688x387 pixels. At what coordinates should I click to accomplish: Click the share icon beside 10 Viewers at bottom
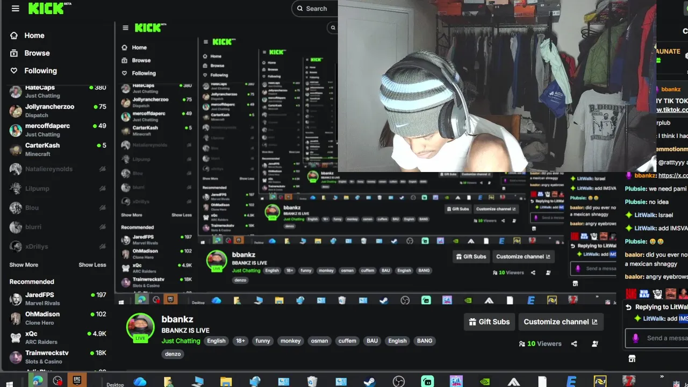click(x=574, y=344)
